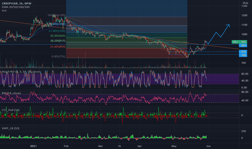Image resolution: width=252 pixels, height=149 pixels.
Task: Select the 0.00%(752) Fibonacci level label
Action: 58,57
